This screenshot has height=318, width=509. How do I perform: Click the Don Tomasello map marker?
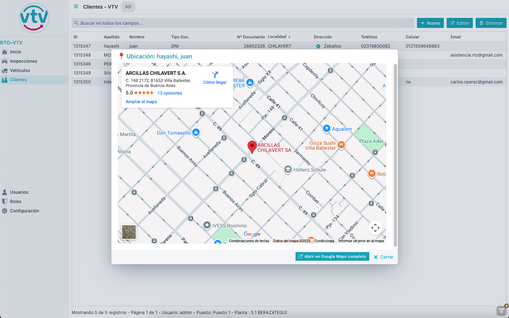coord(196,132)
